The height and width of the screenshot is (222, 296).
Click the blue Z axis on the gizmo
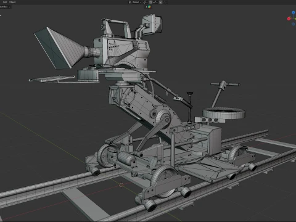294,12
